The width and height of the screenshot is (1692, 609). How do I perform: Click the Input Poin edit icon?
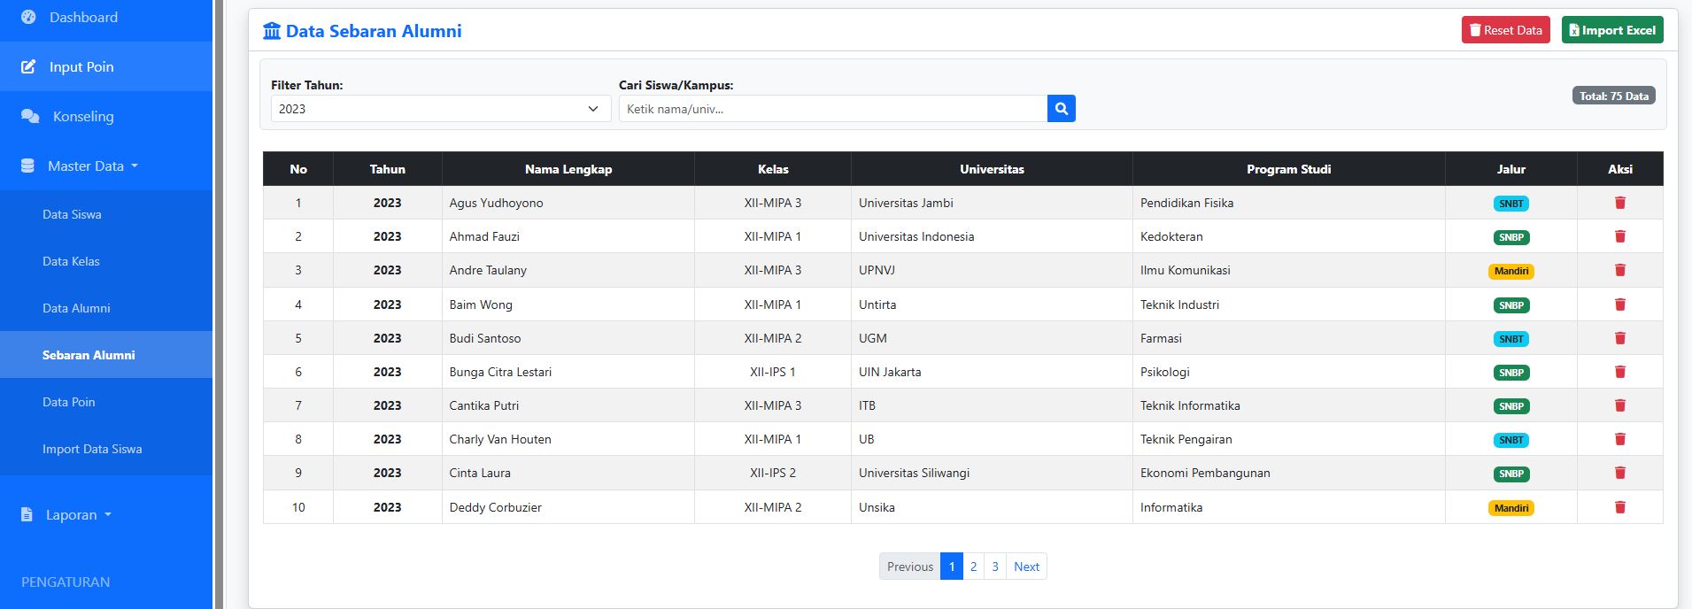28,67
